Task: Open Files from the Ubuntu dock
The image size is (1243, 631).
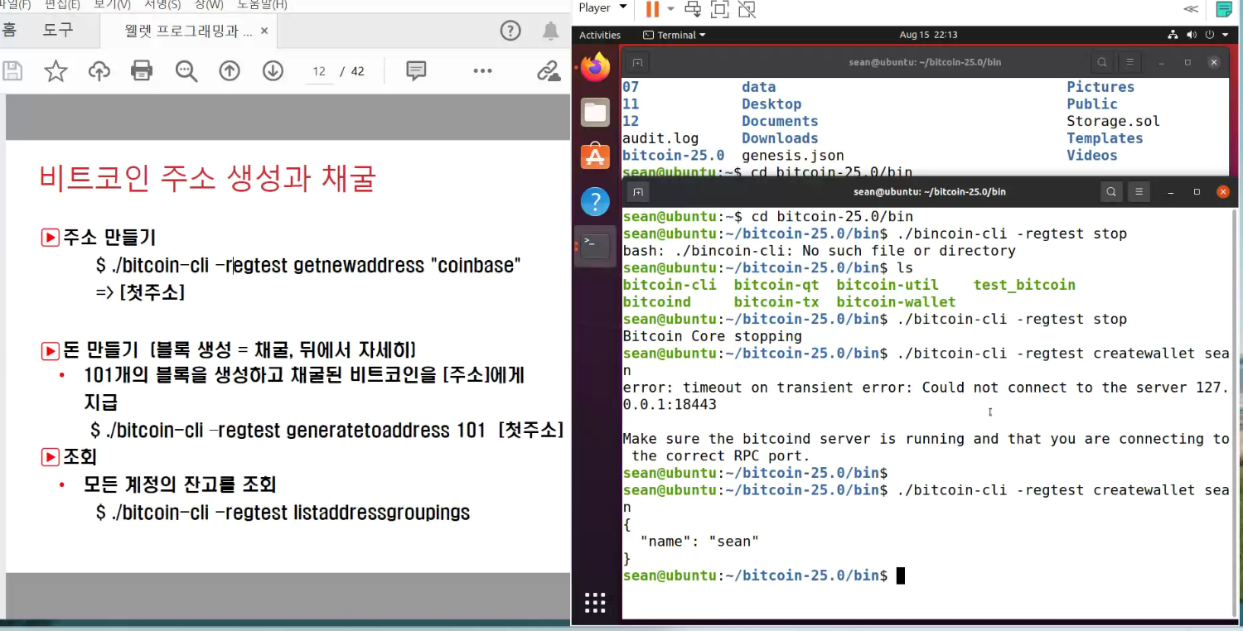Action: pyautogui.click(x=595, y=112)
